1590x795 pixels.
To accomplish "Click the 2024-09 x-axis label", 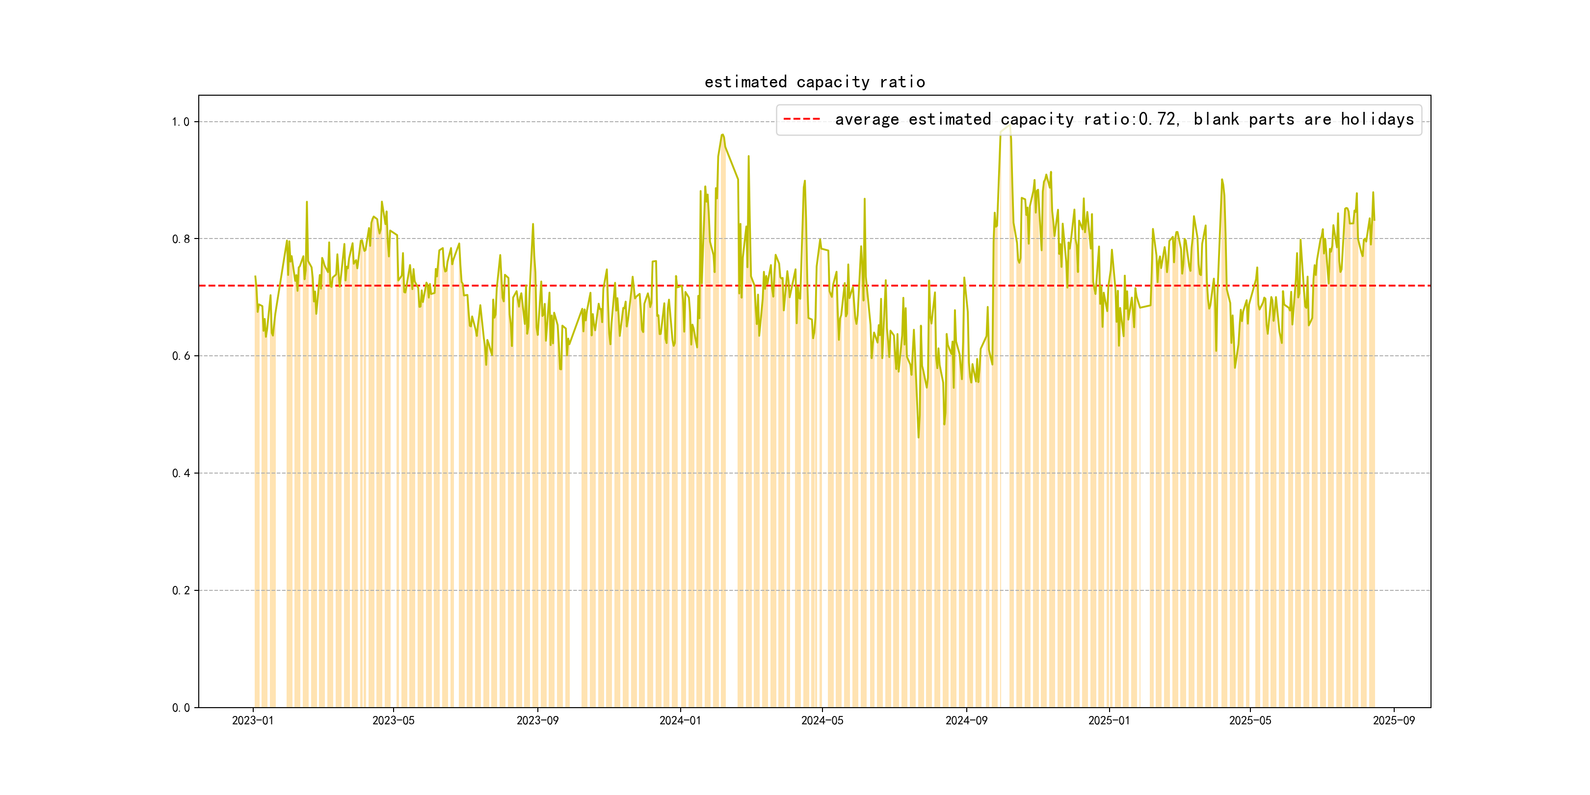I will click(x=966, y=720).
